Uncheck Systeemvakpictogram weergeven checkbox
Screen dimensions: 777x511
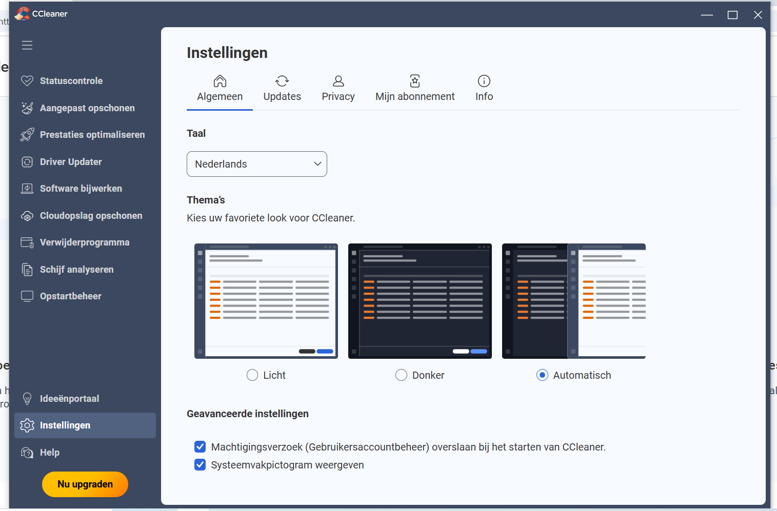coord(200,465)
